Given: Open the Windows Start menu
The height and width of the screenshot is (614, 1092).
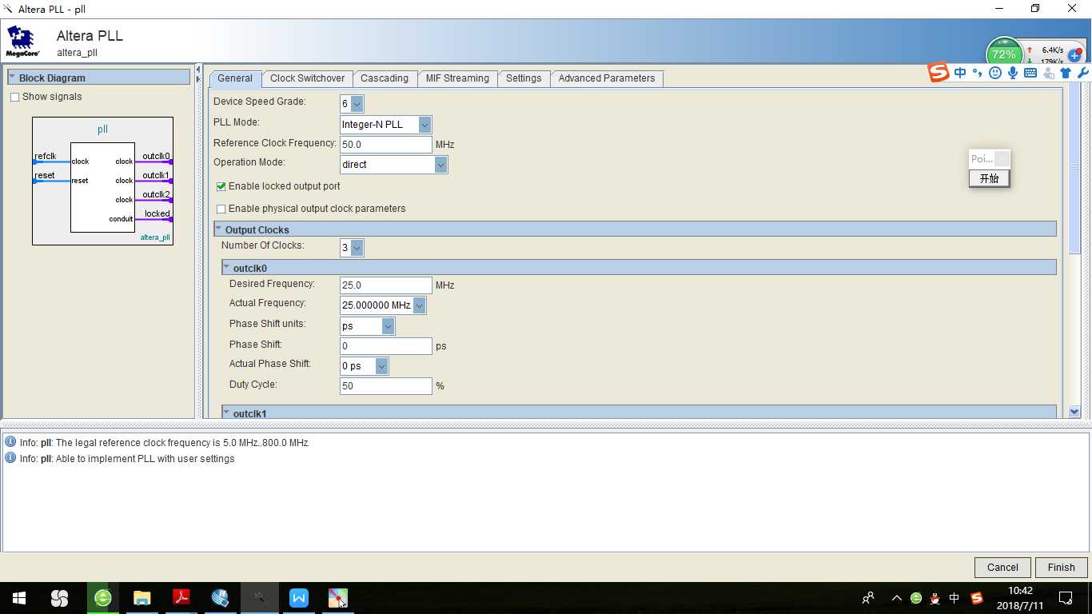Looking at the screenshot, I should coord(19,598).
